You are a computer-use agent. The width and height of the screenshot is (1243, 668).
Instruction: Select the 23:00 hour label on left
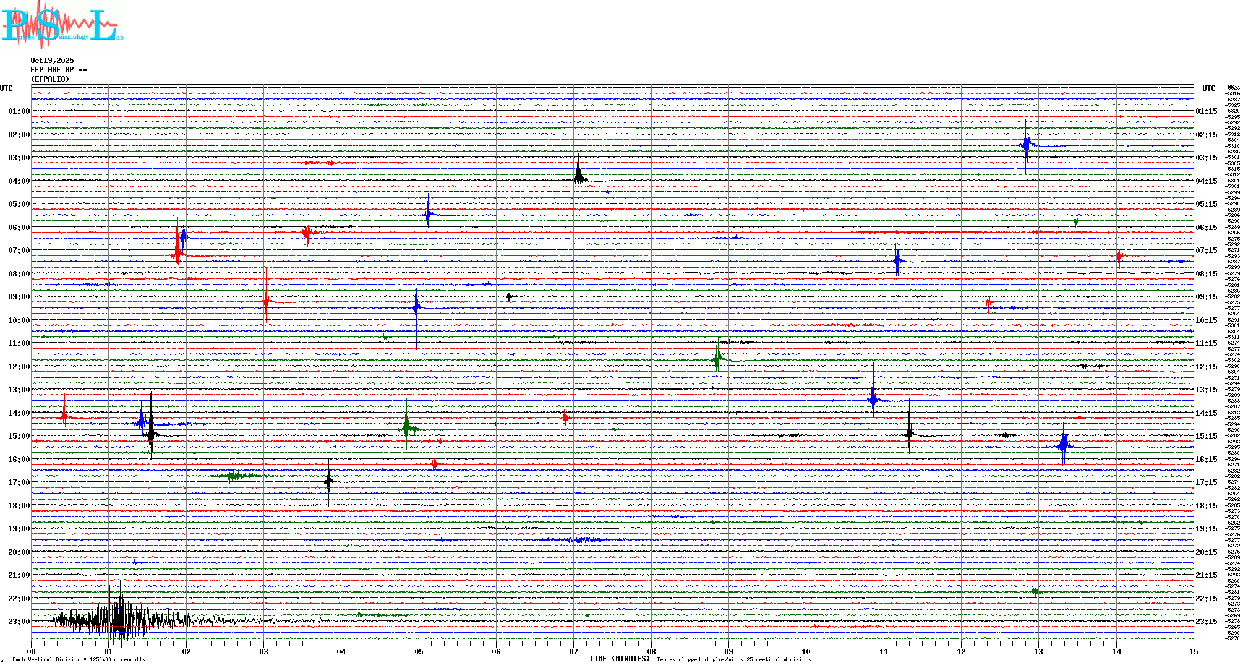point(19,622)
